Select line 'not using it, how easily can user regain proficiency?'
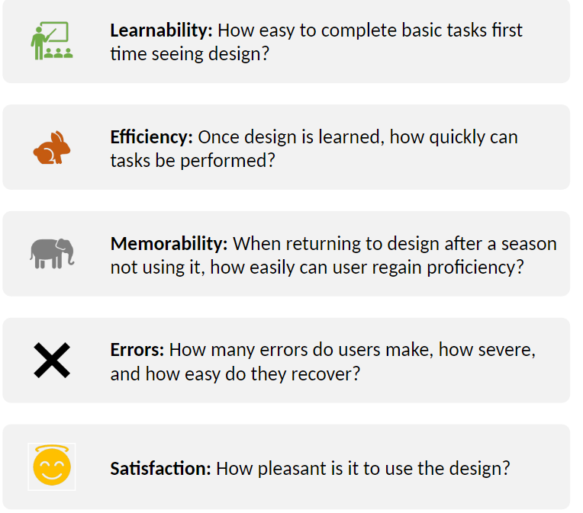 pyautogui.click(x=317, y=268)
